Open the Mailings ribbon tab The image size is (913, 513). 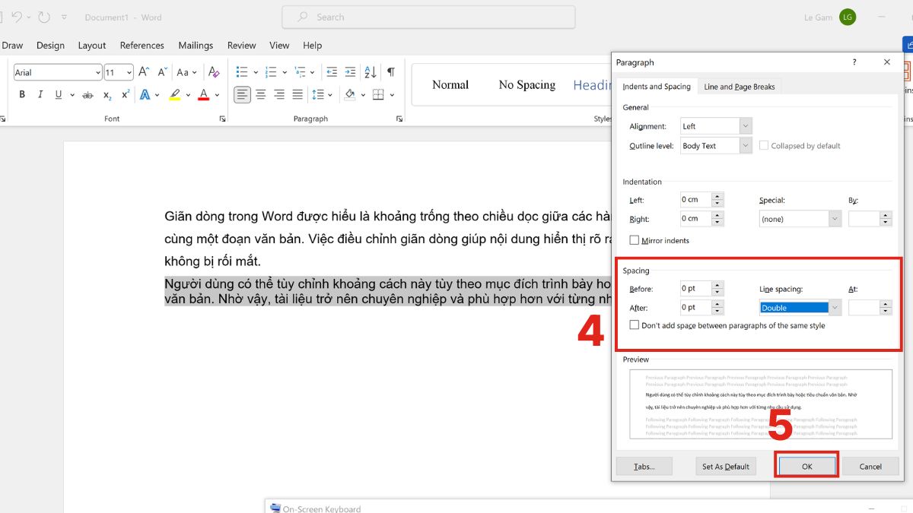point(196,46)
